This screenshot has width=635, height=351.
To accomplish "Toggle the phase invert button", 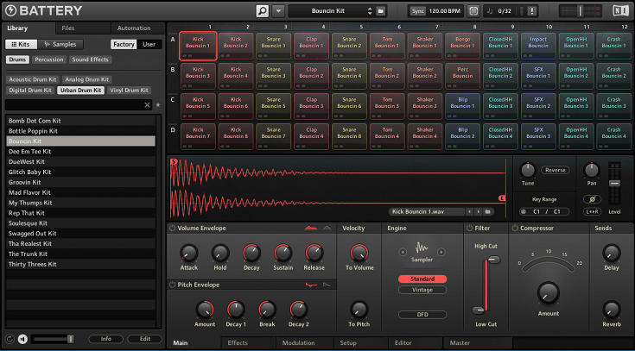I will [x=592, y=199].
